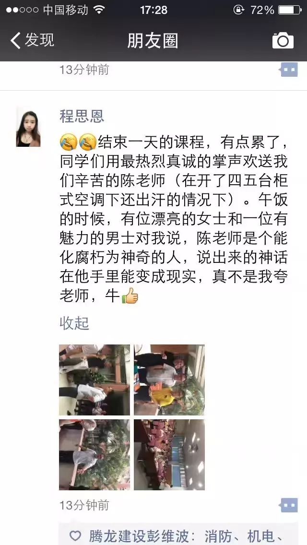
Task: View the bottom-right classroom photo
Action: coord(169,455)
